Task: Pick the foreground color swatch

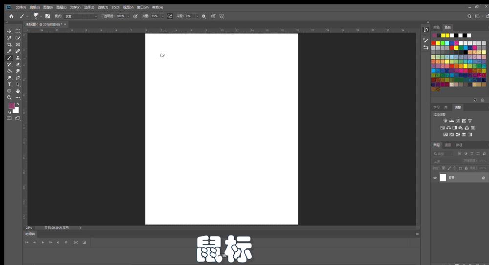Action: pyautogui.click(x=12, y=106)
